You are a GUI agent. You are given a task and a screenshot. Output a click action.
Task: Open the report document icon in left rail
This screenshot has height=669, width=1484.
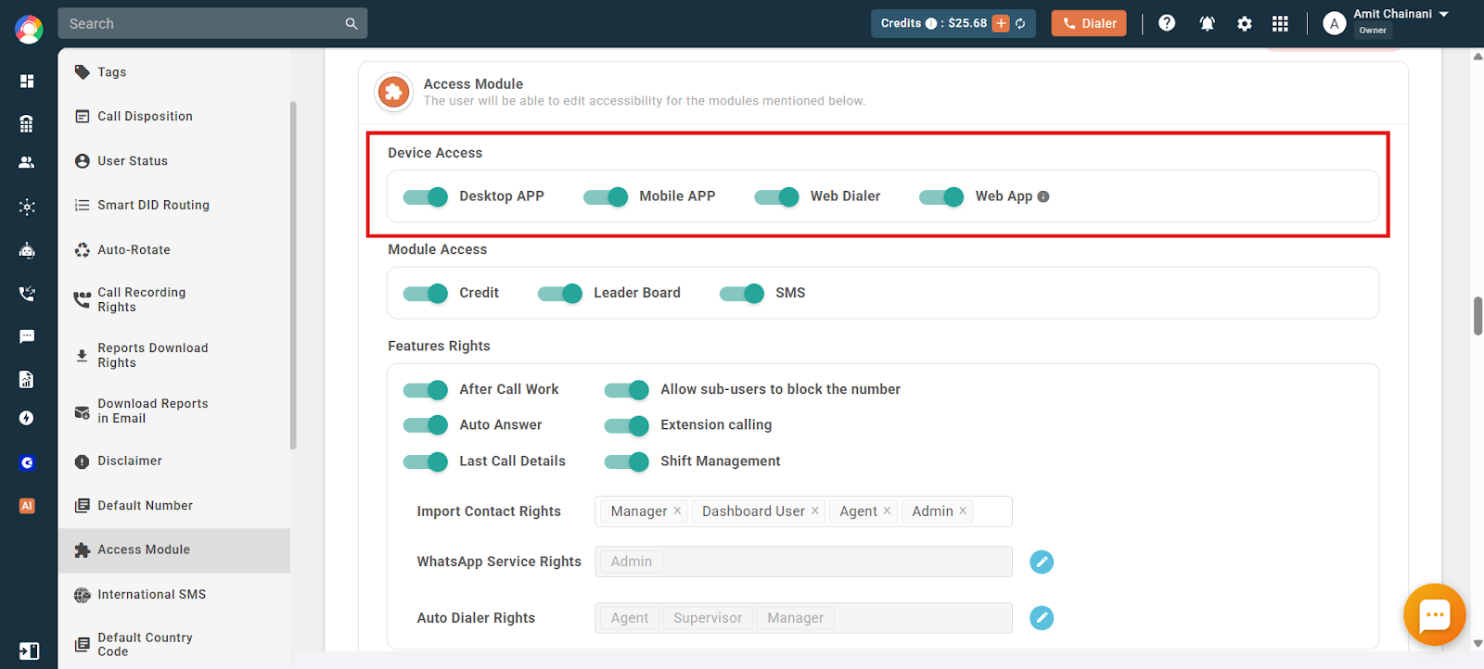[27, 379]
